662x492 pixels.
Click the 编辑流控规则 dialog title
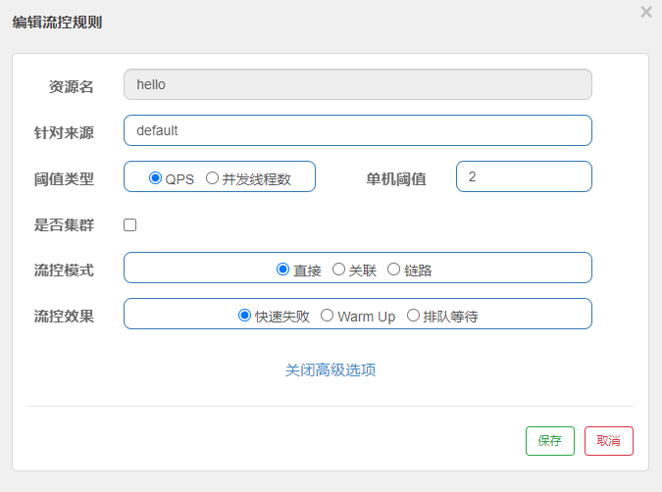(57, 22)
